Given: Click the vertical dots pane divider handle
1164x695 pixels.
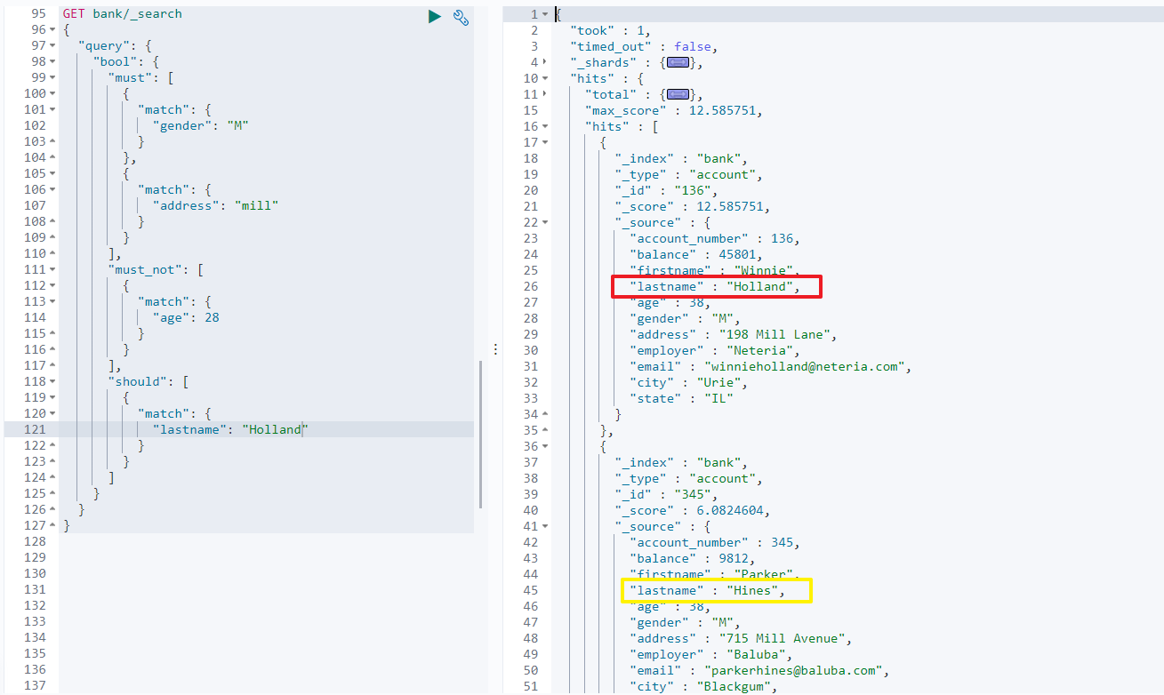Looking at the screenshot, I should tap(495, 349).
